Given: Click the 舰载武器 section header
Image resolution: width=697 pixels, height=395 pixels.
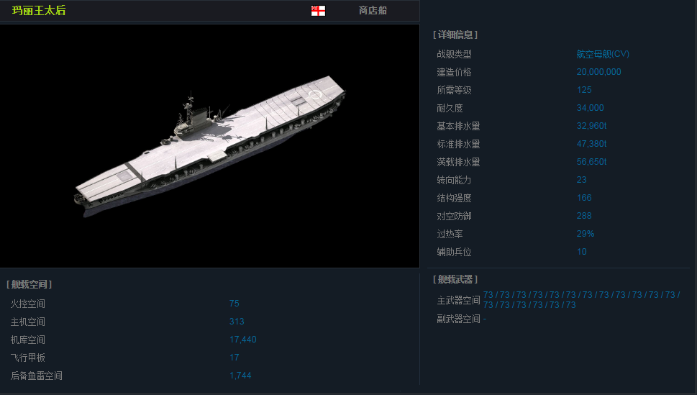Looking at the screenshot, I should click(x=455, y=279).
